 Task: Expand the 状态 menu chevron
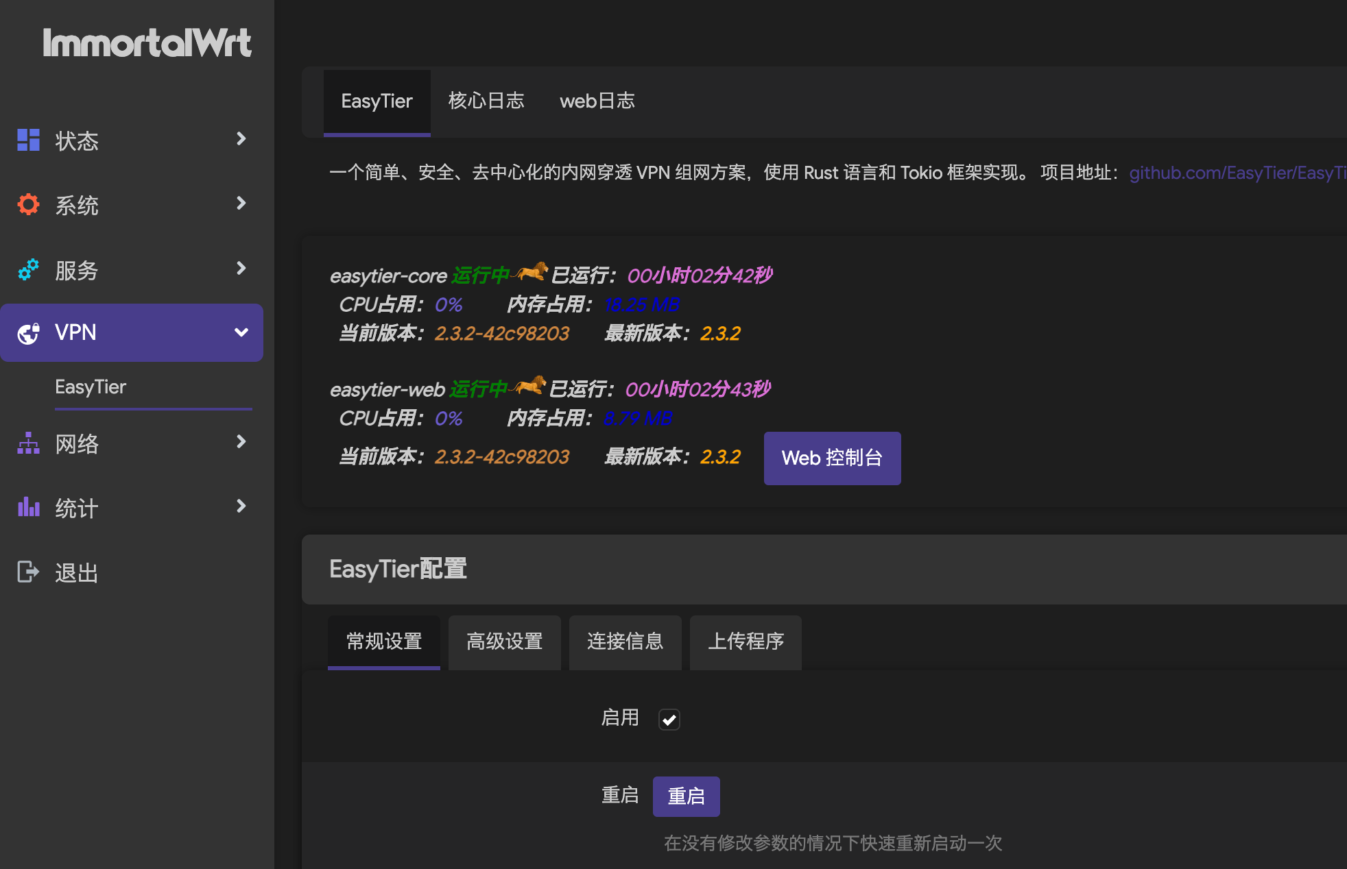pos(241,138)
